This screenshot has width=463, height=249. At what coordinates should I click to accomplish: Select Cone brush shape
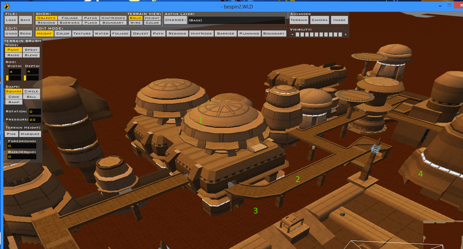click(x=14, y=97)
